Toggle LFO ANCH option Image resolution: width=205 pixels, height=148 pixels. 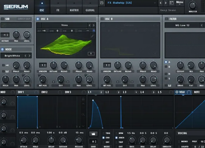[x=116, y=138]
